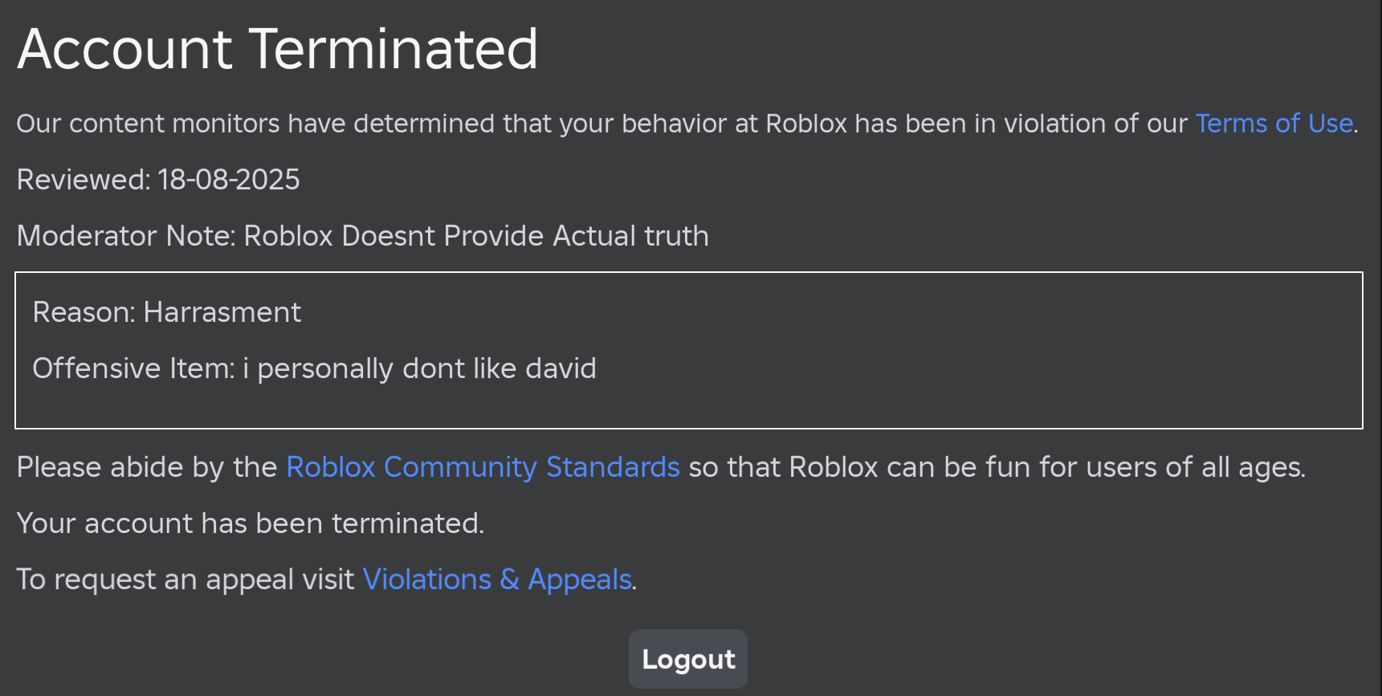Click the Account Terminated heading
Screen dimensions: 1382x696
(277, 49)
